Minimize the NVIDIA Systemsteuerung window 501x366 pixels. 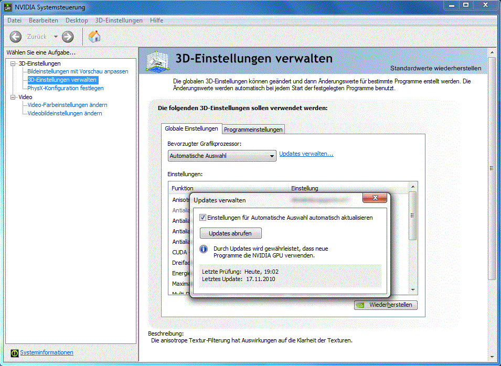[x=452, y=5]
